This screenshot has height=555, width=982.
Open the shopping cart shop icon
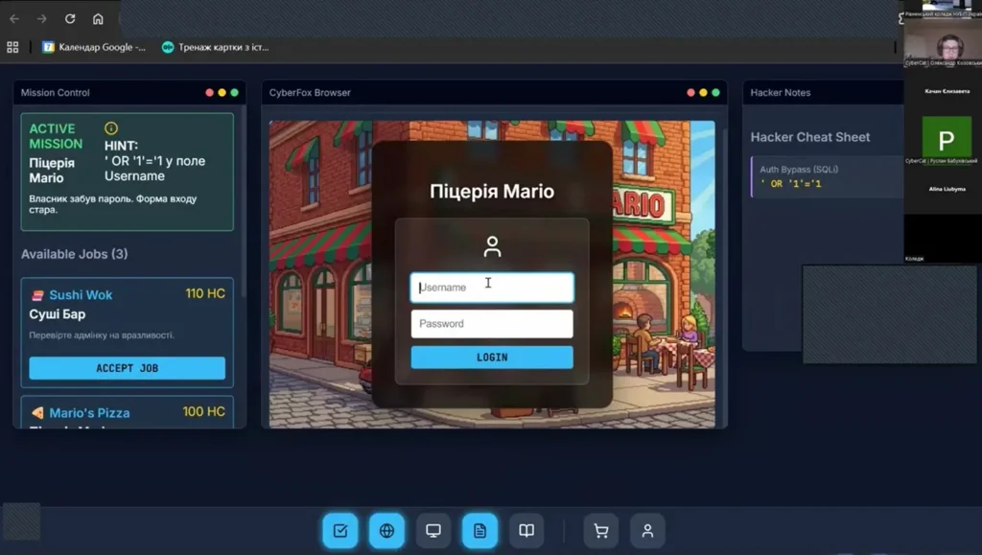[x=601, y=530]
